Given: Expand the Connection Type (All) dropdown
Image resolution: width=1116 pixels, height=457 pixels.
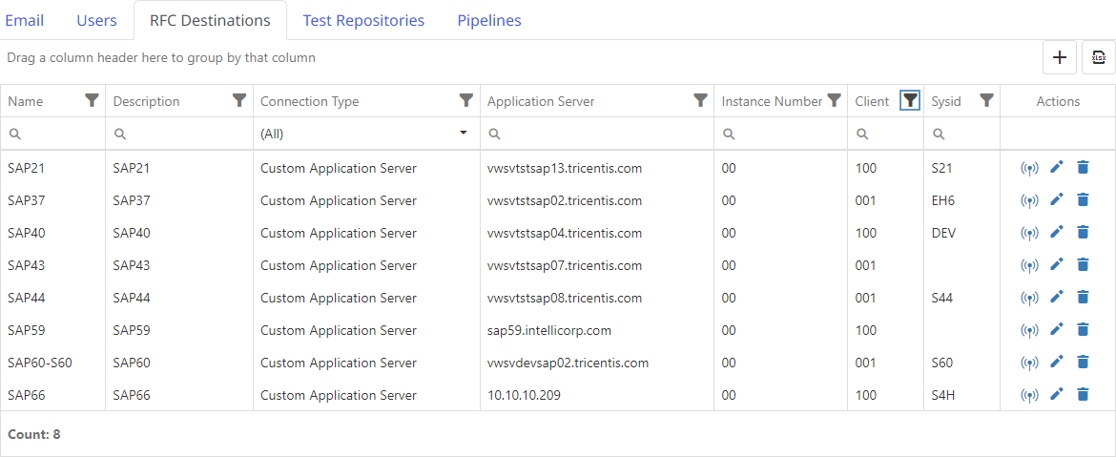Looking at the screenshot, I should pyautogui.click(x=465, y=134).
